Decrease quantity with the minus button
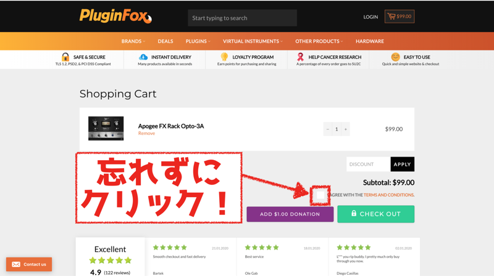494x276 pixels. 328,129
